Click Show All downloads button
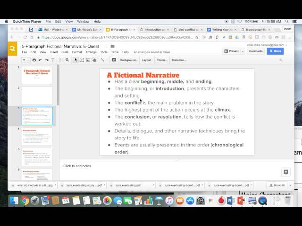 (277, 185)
